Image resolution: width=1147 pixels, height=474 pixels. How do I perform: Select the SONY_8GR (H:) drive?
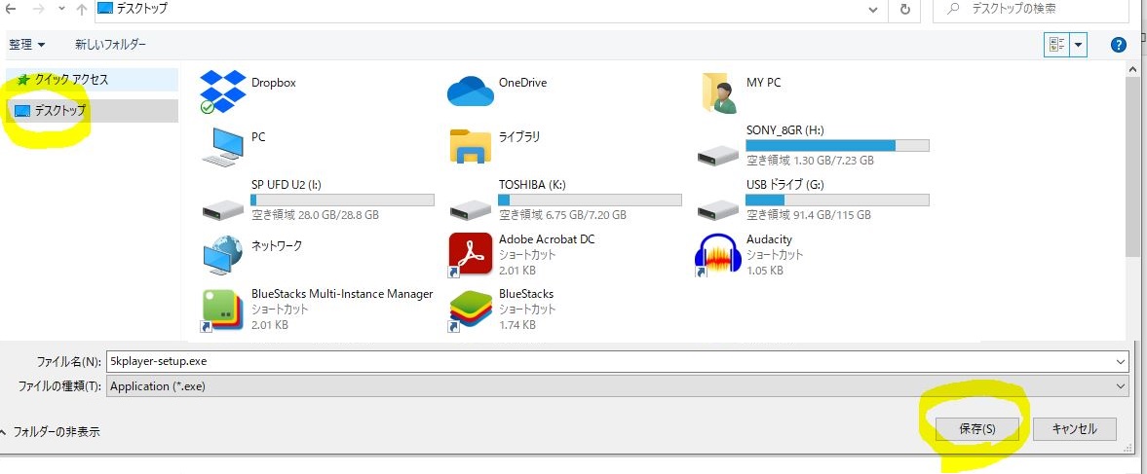pos(718,146)
